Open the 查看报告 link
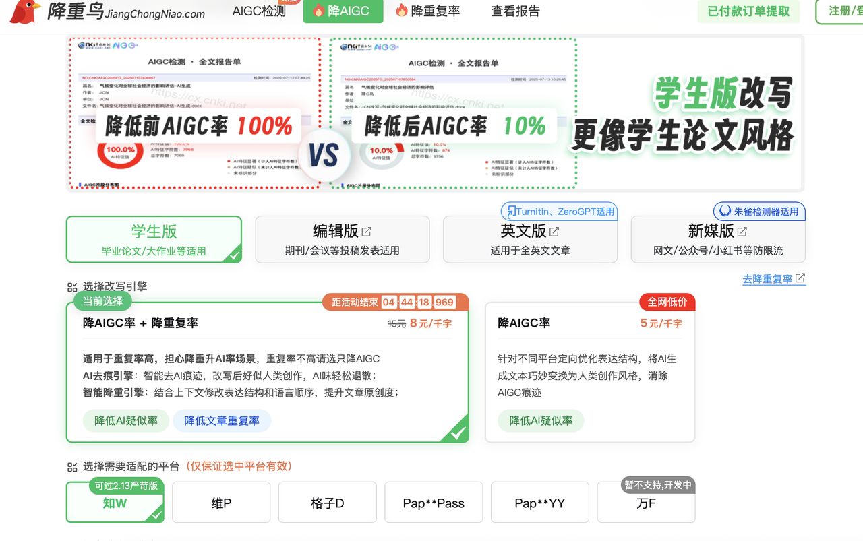Viewport: 863px width, 541px height. click(515, 11)
